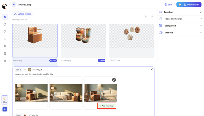Go back using the arrow beside 102053.png
This screenshot has height=116, width=204.
click(14, 5)
